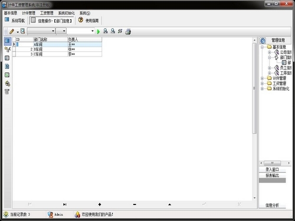Click the up triangle edit navigator button
The width and height of the screenshot is (295, 221).
(x=169, y=204)
